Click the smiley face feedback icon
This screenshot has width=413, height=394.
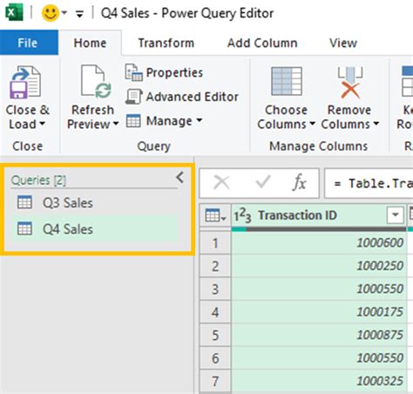[x=51, y=13]
